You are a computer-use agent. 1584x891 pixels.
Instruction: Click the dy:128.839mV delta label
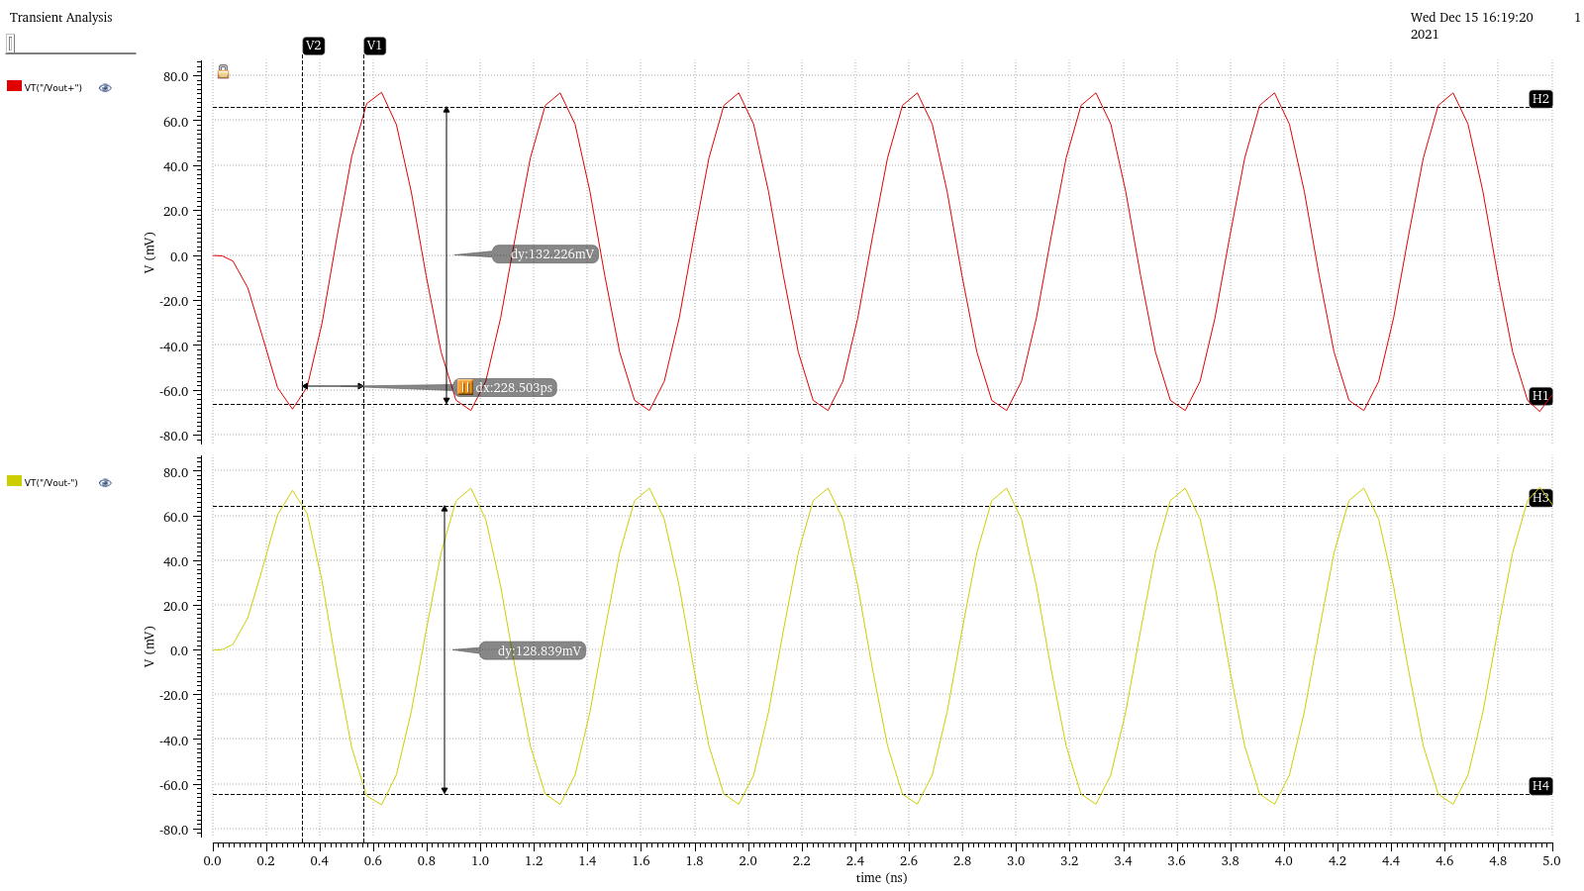[539, 650]
